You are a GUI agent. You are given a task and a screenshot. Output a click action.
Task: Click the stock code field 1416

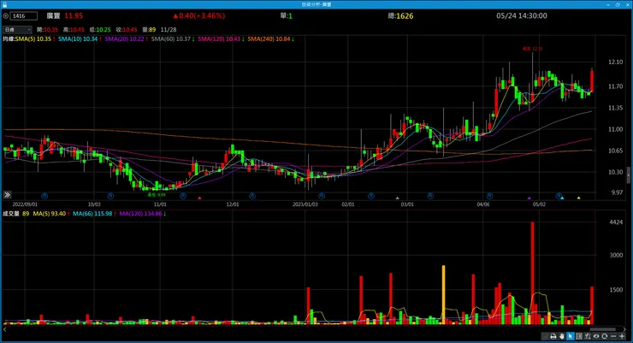24,16
